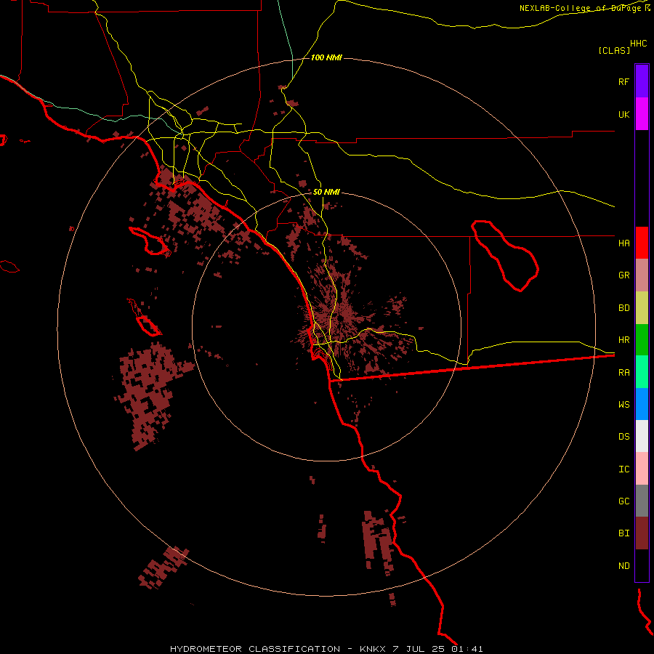The width and height of the screenshot is (654, 654).
Task: Click the RA mint green legend swatch
Action: 642,372
